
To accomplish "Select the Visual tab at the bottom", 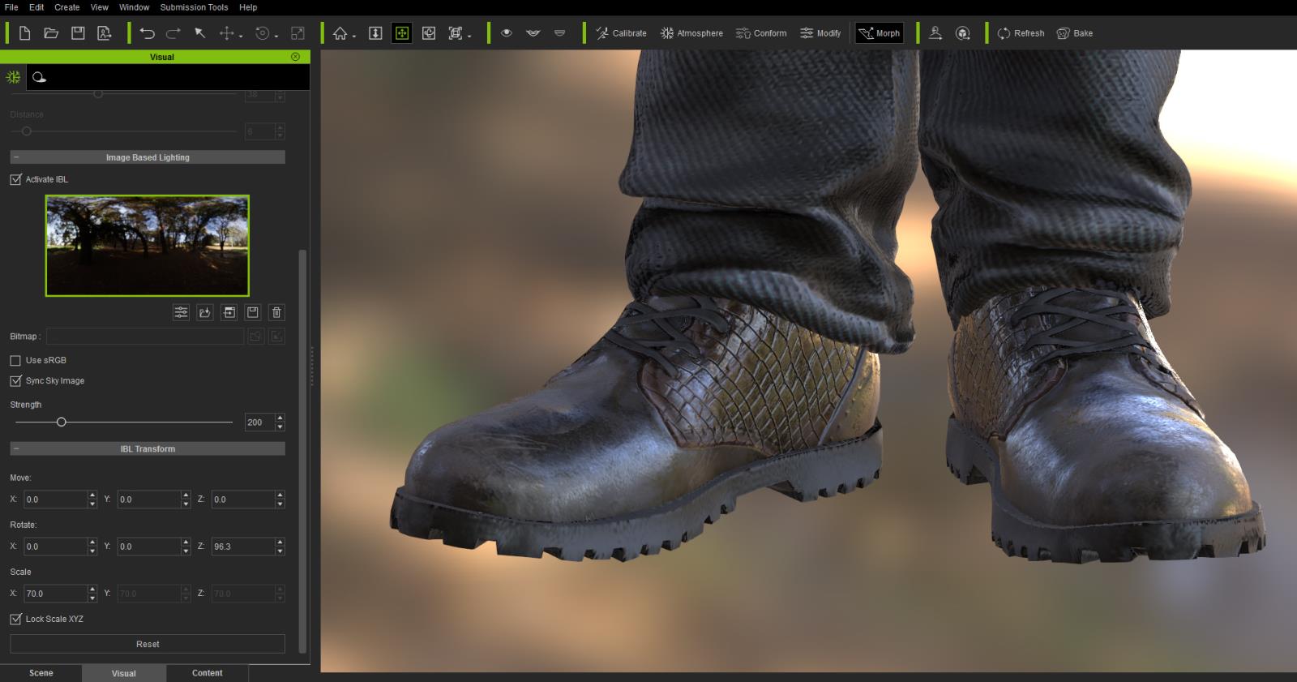I will [124, 673].
